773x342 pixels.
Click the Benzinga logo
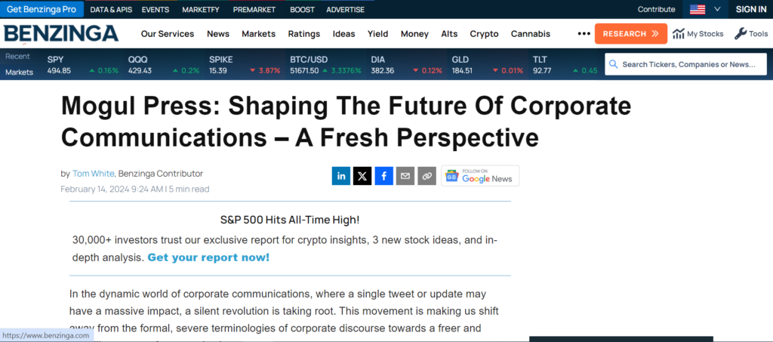[61, 33]
